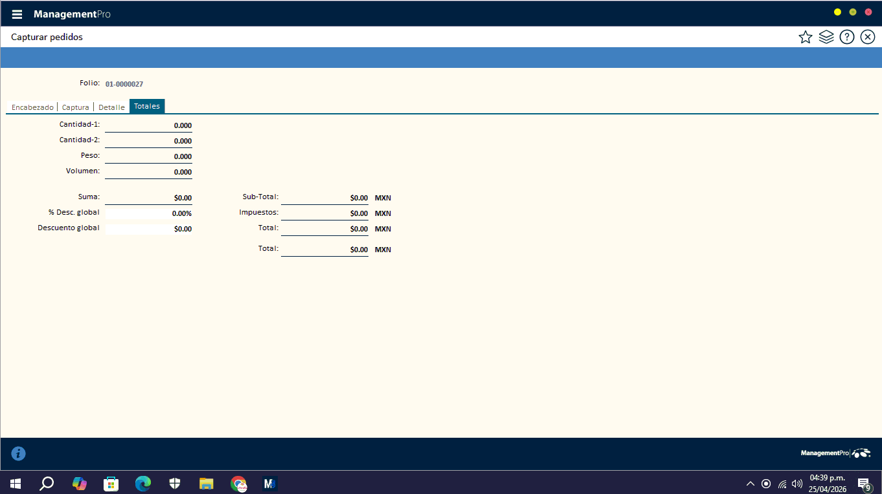This screenshot has height=494, width=882.
Task: Maximize the window with the green button
Action: coord(853,12)
